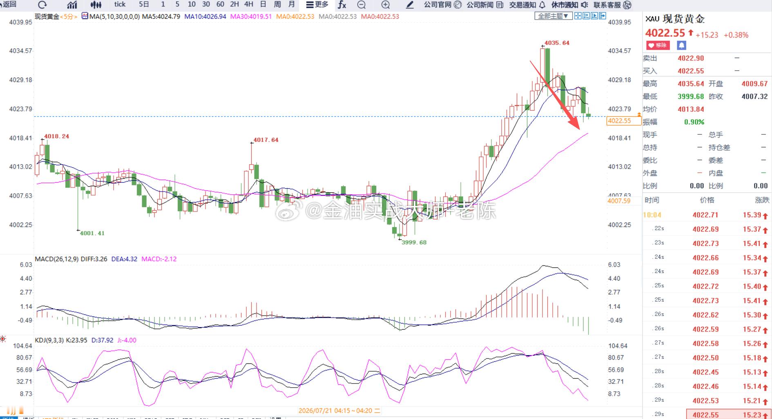Click the 3999.68 low marker on chart

(414, 242)
